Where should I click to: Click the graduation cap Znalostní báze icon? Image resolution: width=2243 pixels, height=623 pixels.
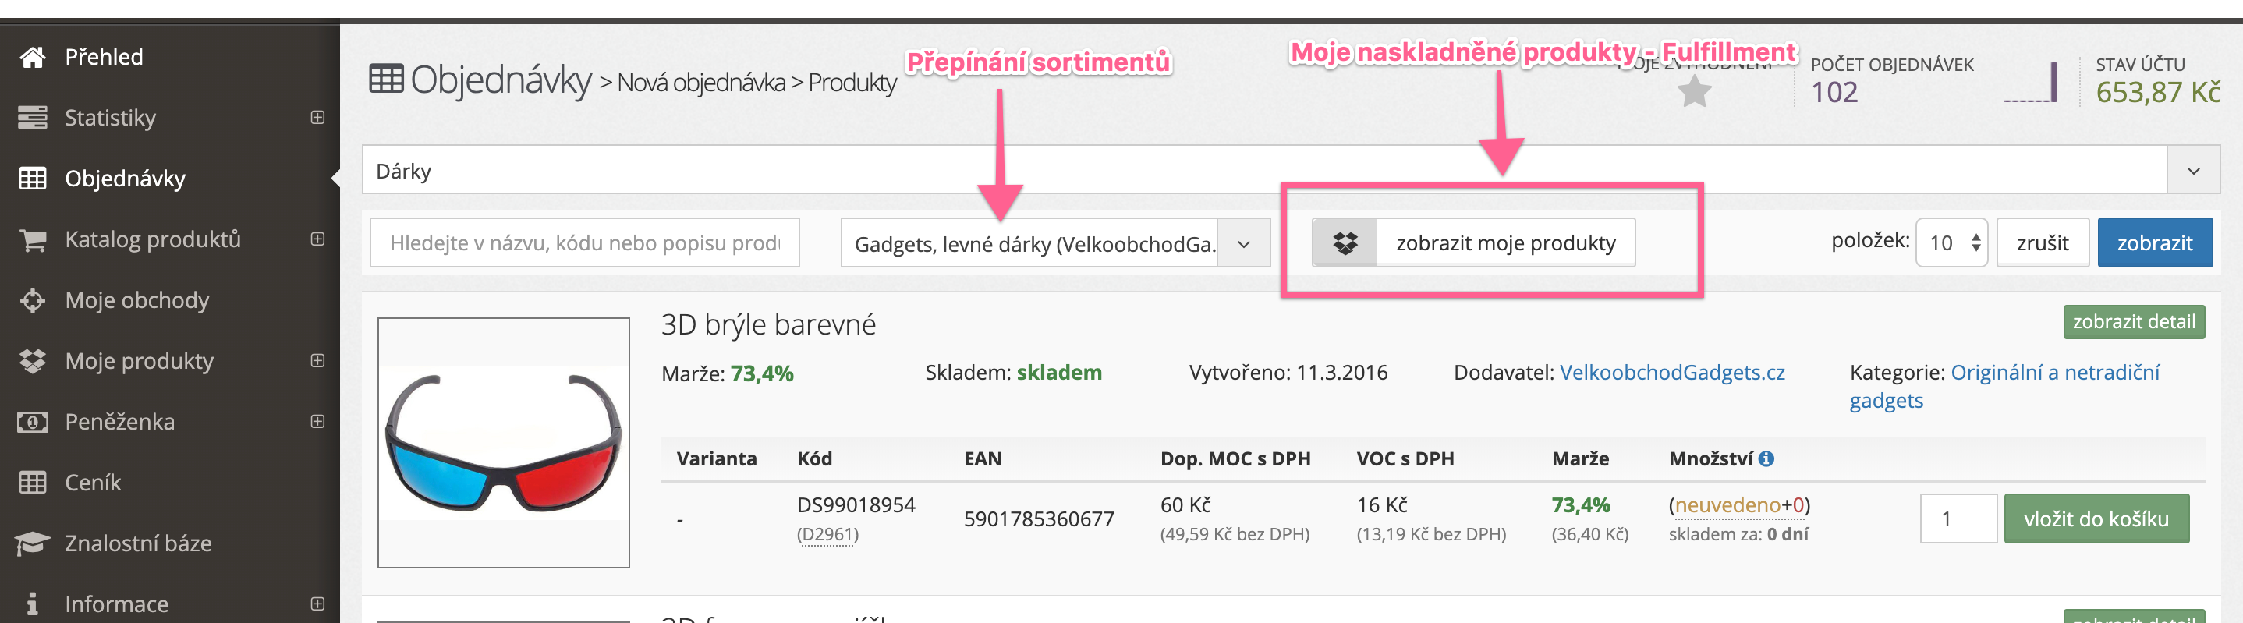click(x=33, y=543)
